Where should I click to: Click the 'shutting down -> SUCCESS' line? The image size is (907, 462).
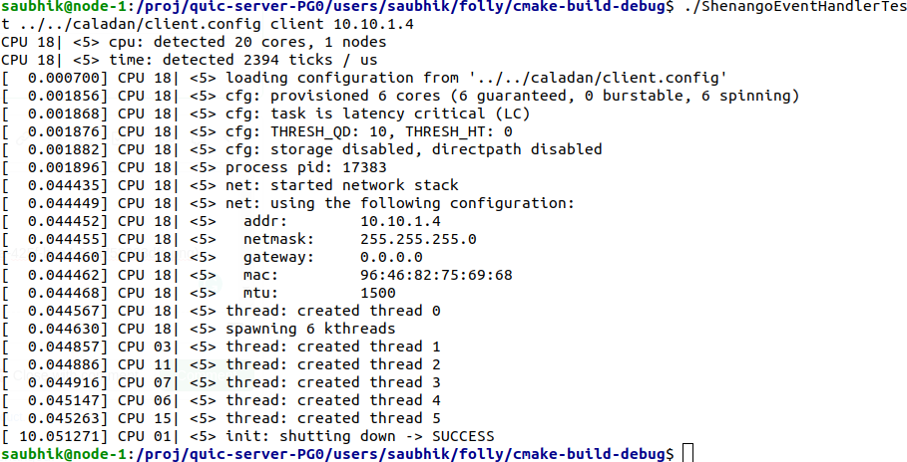[247, 436]
